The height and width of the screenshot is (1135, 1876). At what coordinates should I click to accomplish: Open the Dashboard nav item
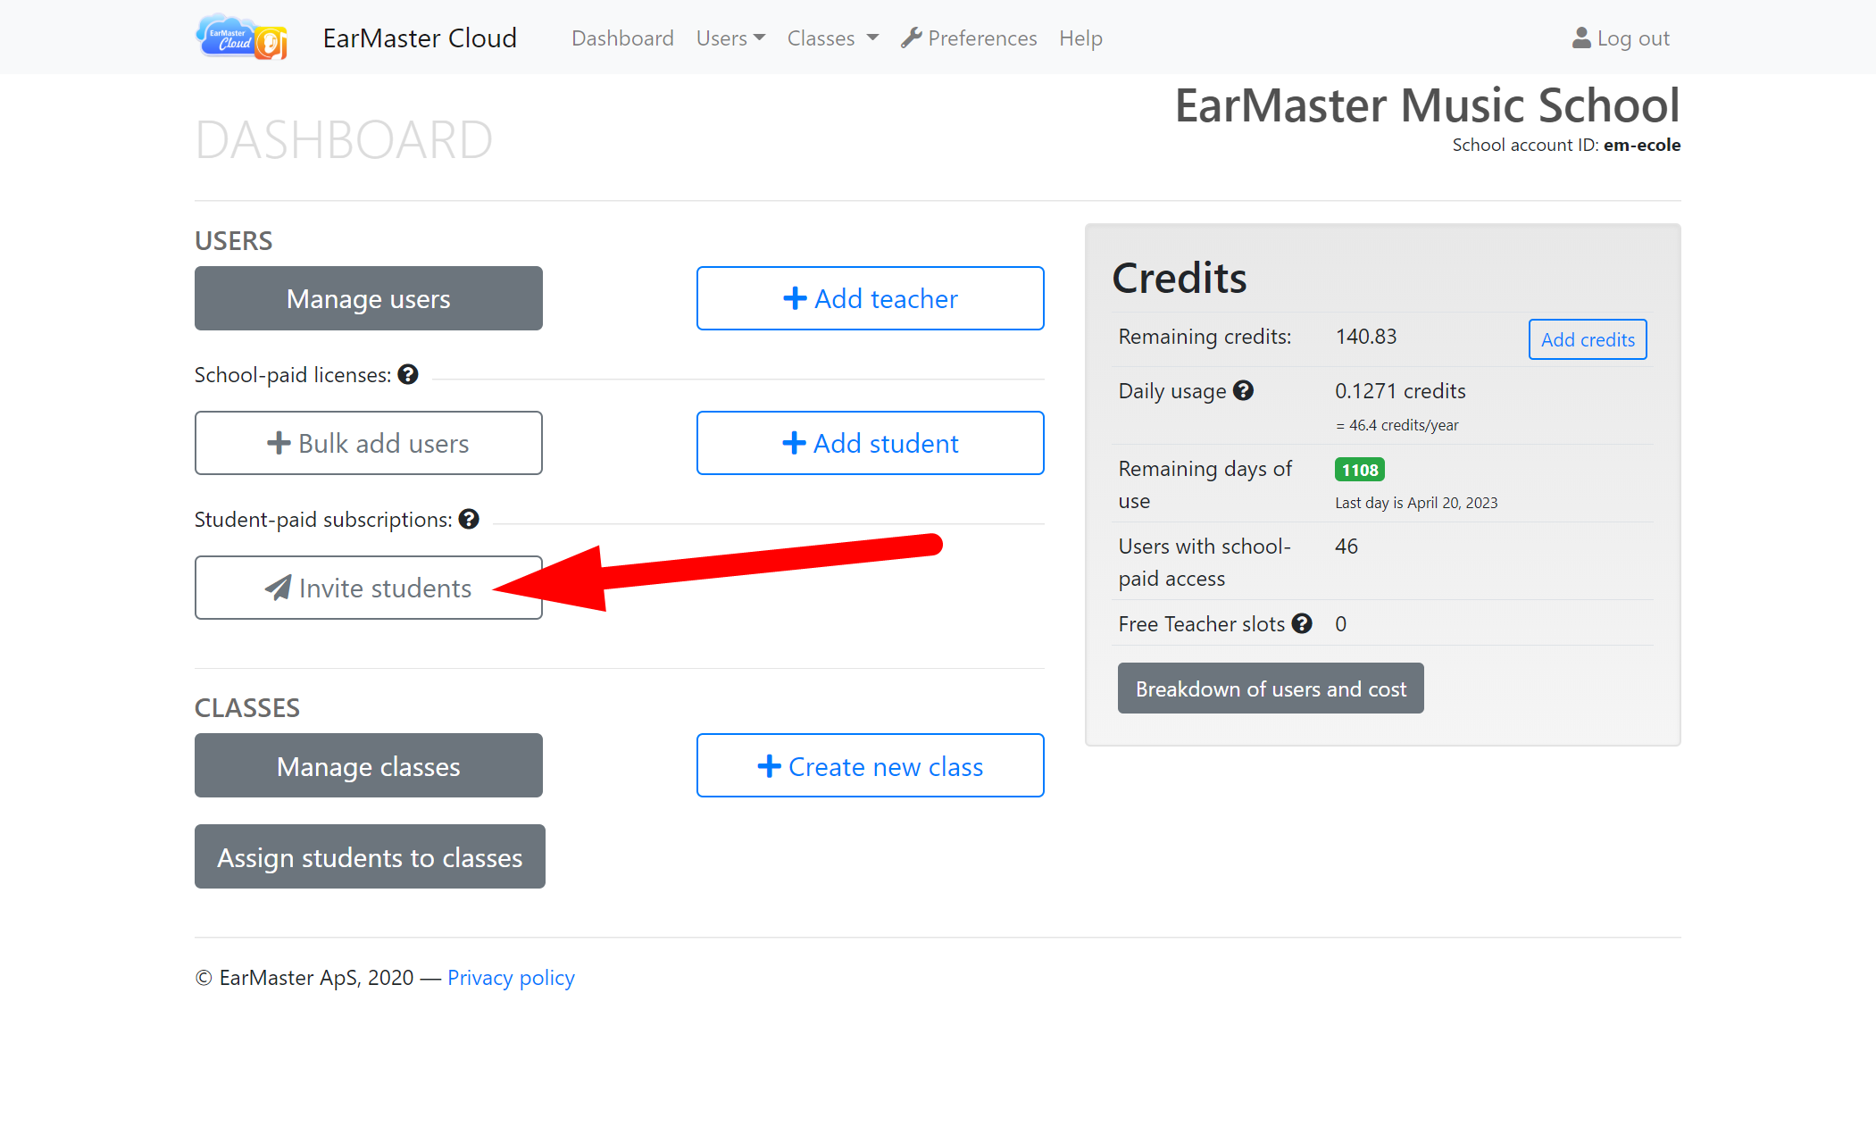(x=622, y=38)
